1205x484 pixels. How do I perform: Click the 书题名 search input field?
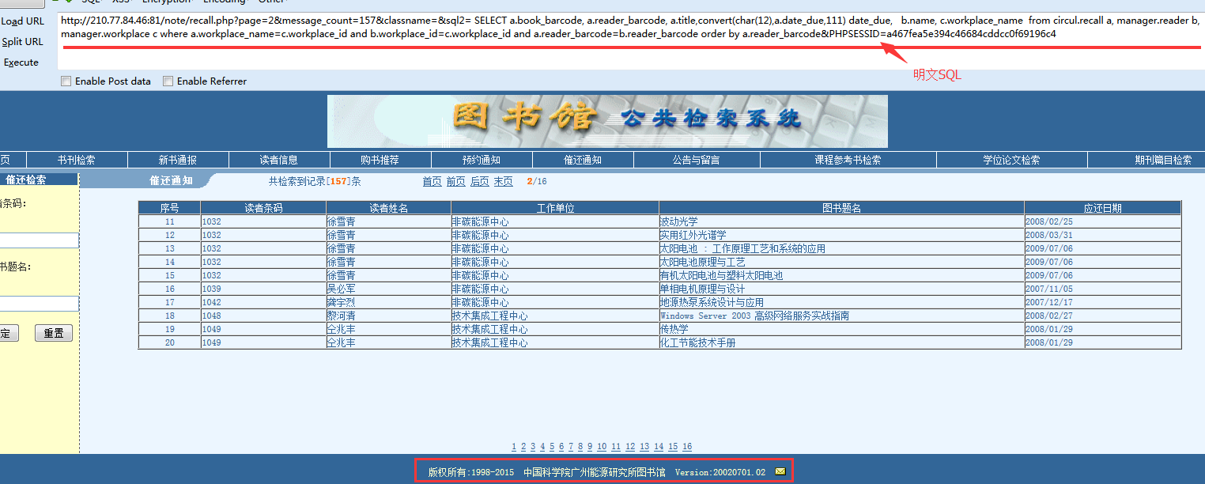(39, 304)
